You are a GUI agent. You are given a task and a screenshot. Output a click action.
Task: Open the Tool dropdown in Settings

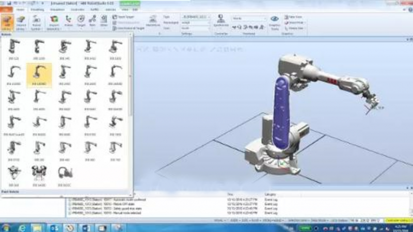coord(196,28)
